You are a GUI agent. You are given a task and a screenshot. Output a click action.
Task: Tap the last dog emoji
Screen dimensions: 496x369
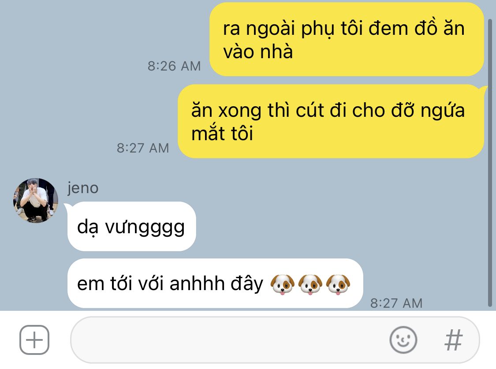tap(338, 284)
